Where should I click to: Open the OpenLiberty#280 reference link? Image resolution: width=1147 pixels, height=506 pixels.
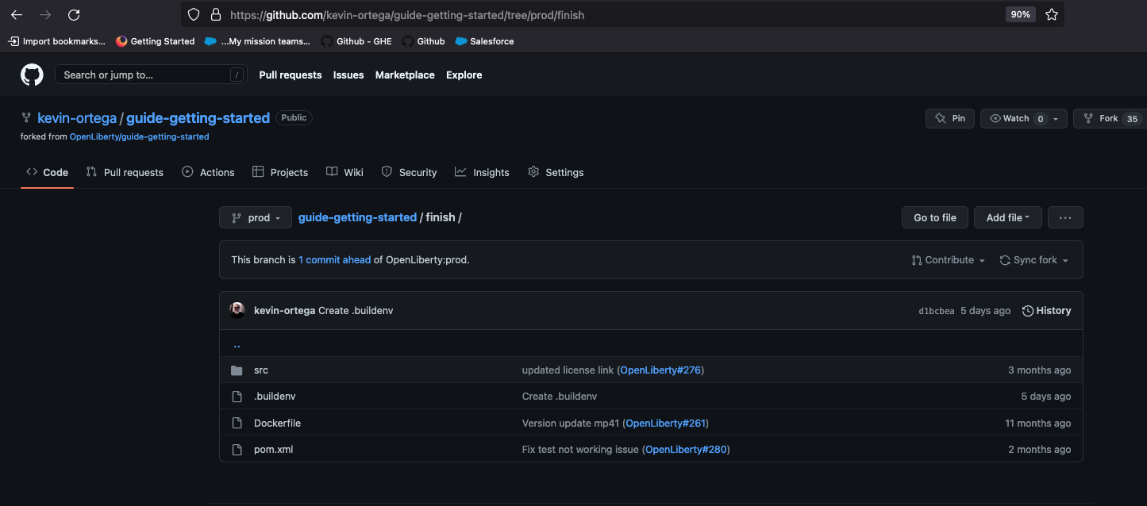click(686, 450)
